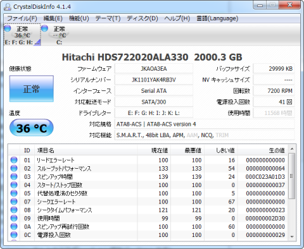Click the CrystalDiskInfo title bar icon
The height and width of the screenshot is (249, 304).
pos(8,7)
